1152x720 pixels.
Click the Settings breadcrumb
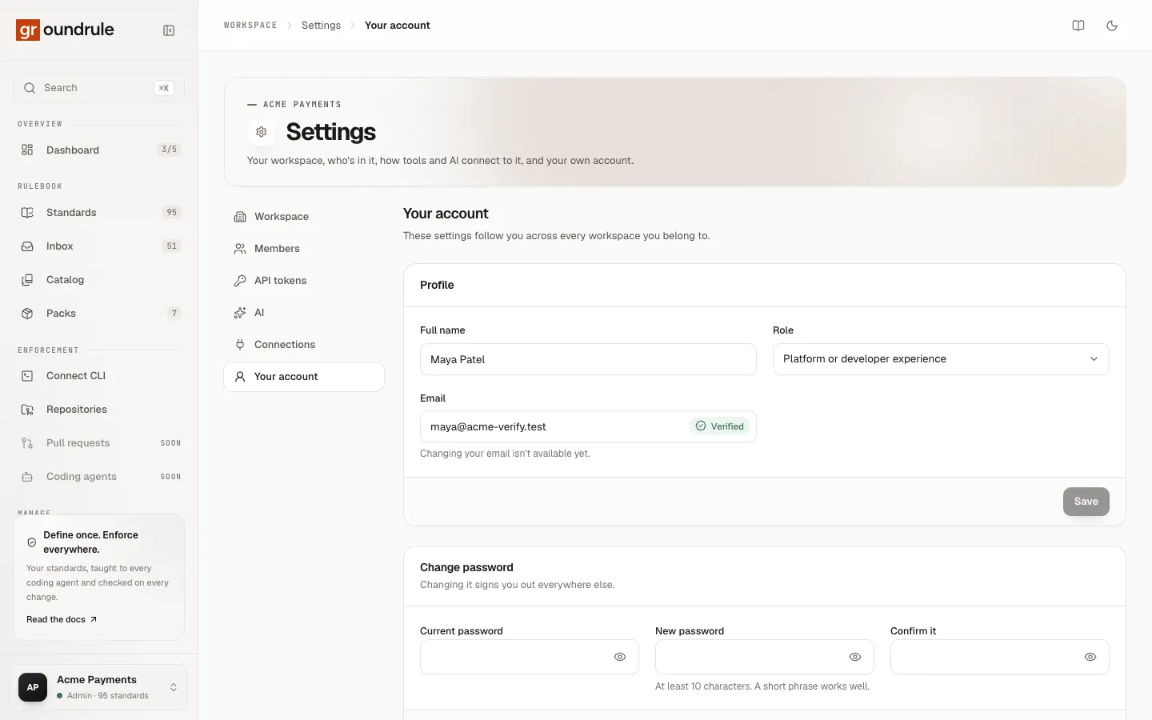point(321,26)
